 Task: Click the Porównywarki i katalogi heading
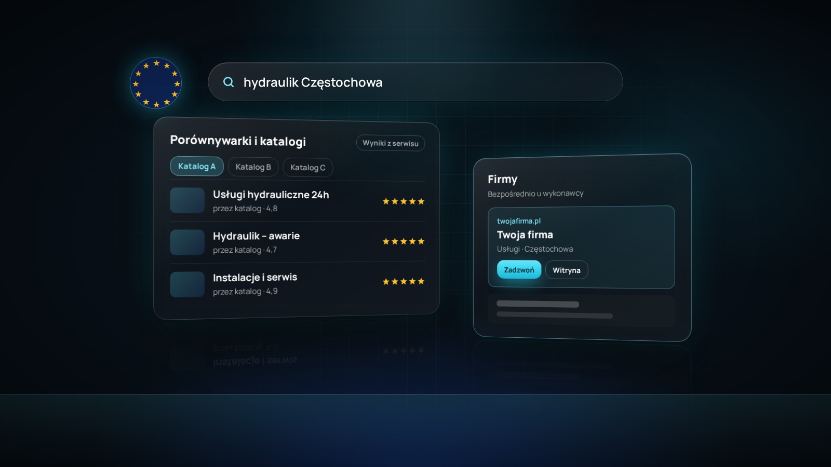point(238,141)
